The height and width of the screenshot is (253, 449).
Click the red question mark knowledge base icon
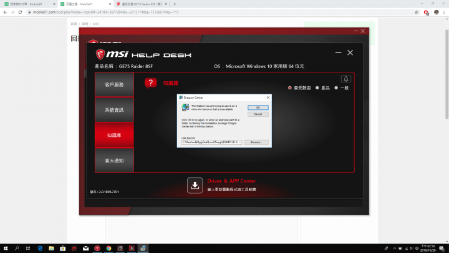(x=151, y=83)
